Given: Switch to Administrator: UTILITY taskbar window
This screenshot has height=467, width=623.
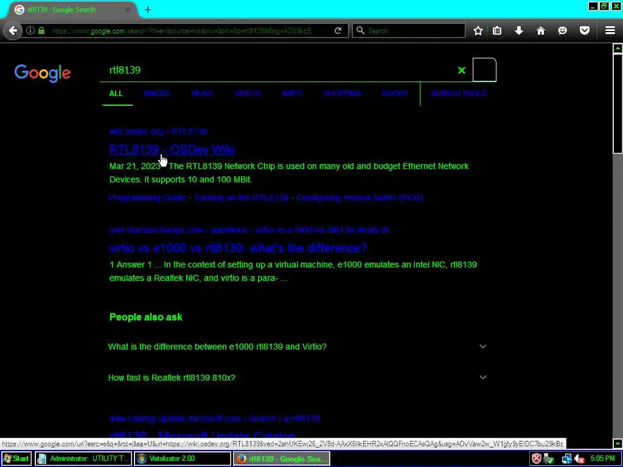Looking at the screenshot, I should [83, 458].
